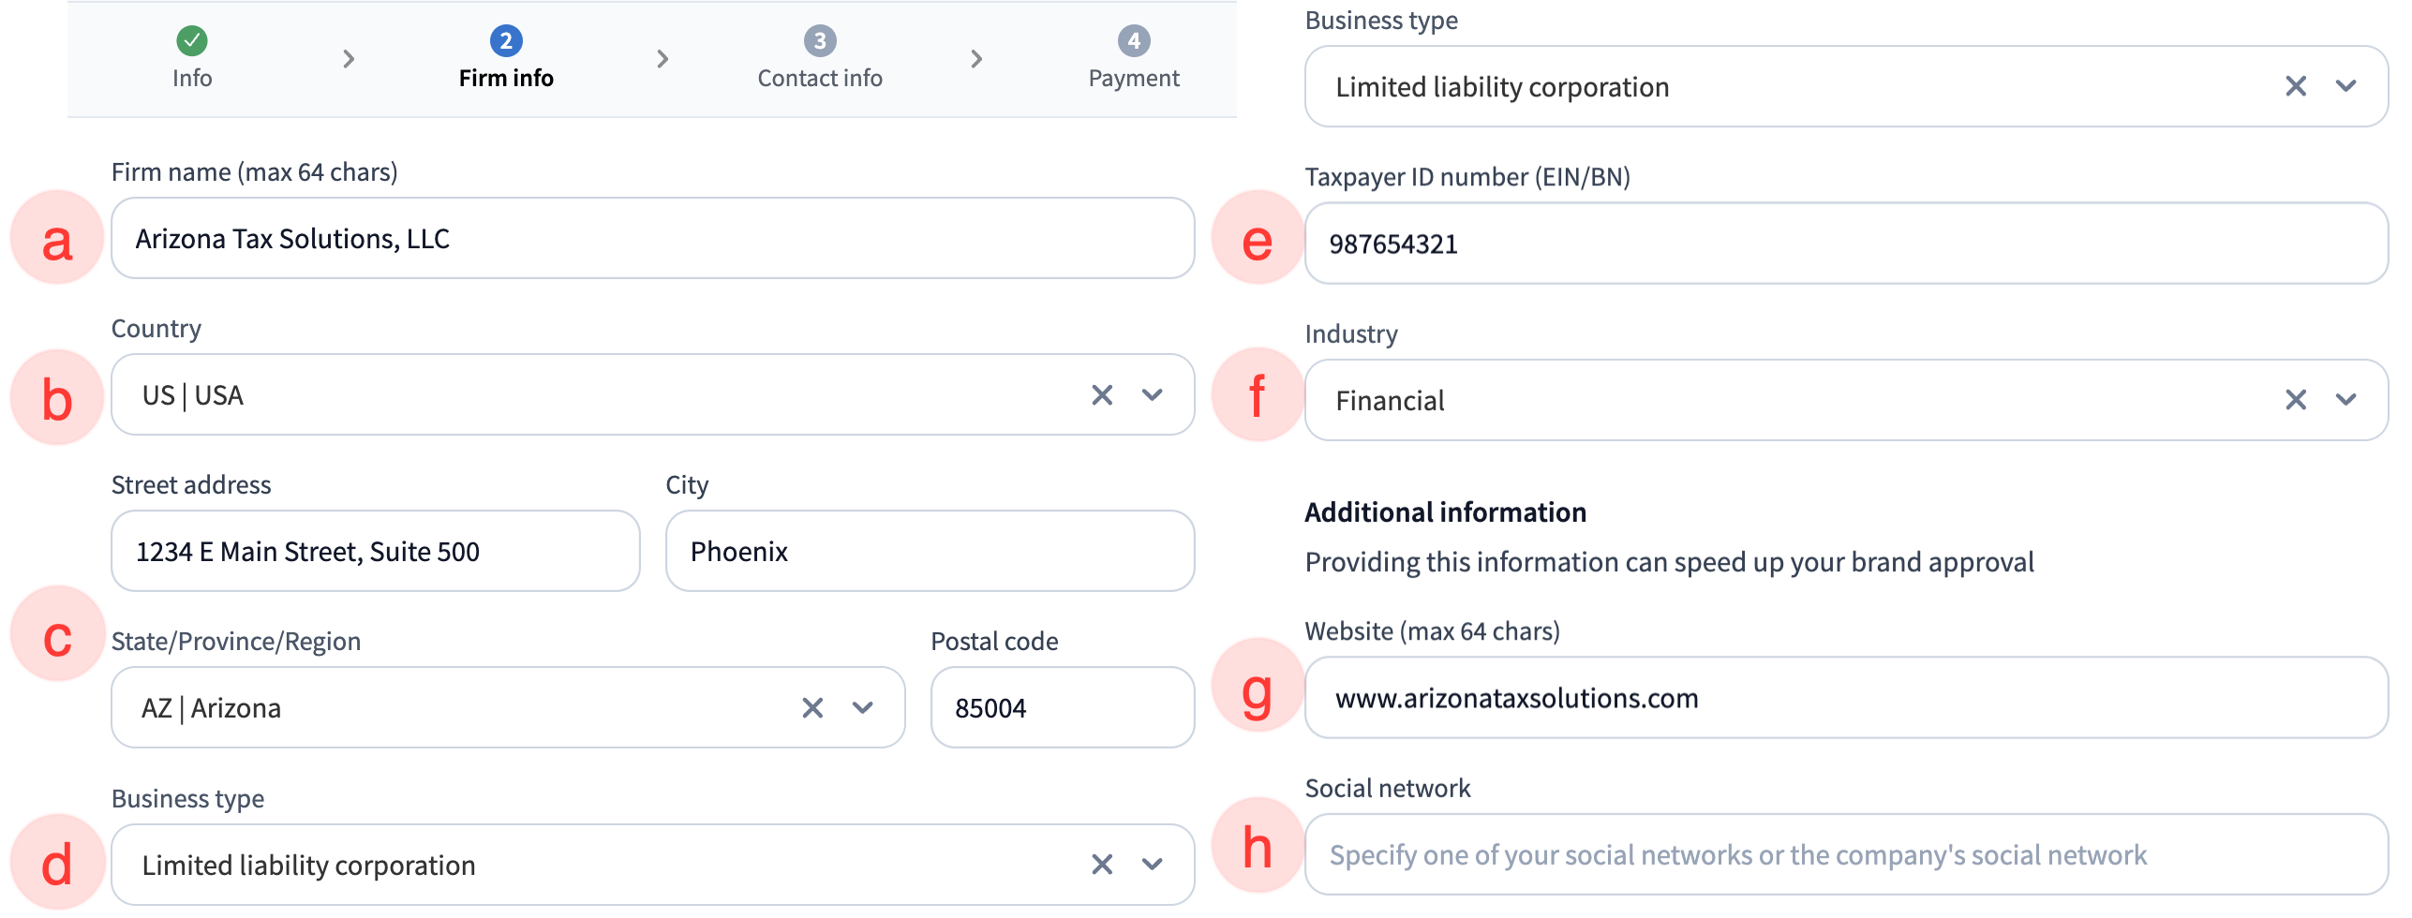Viewport: 2412px width, 918px height.
Task: Open the Industry dropdown chevron
Action: click(x=2348, y=399)
